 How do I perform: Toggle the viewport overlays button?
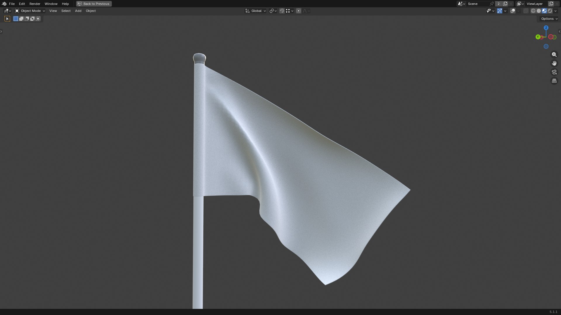pos(513,11)
